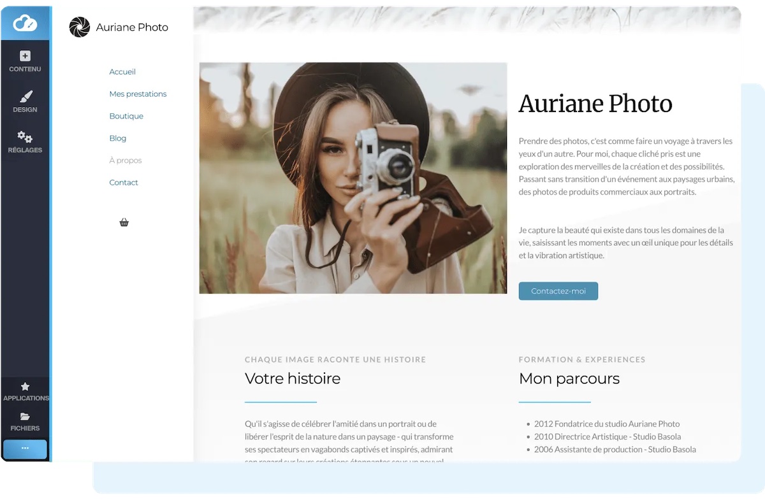Open the Réglages gears icon

pos(25,137)
